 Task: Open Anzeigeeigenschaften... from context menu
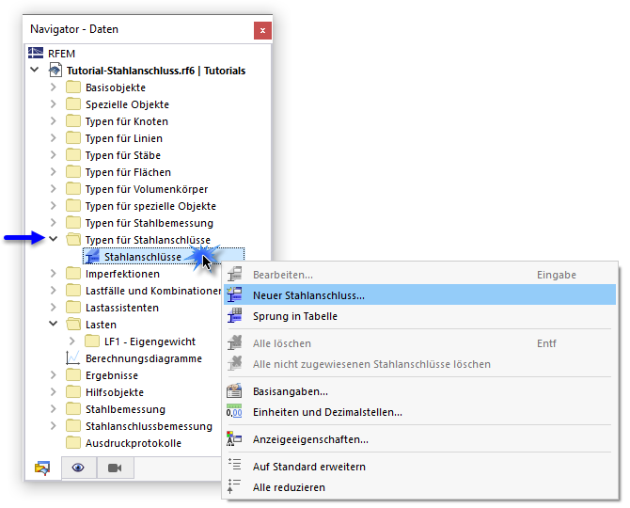coord(419,439)
